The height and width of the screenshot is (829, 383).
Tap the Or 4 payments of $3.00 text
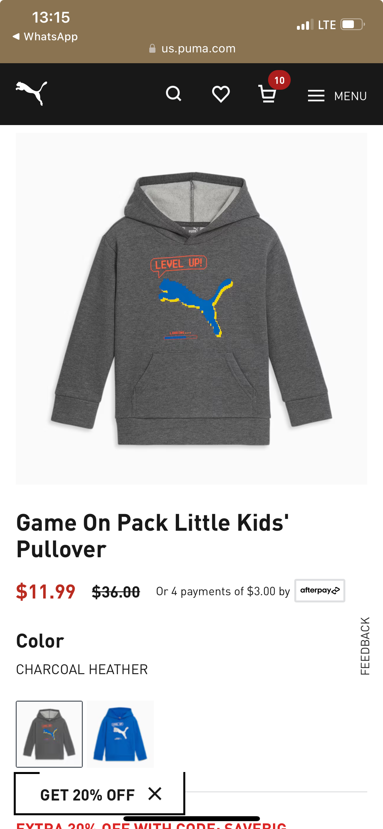[223, 591]
